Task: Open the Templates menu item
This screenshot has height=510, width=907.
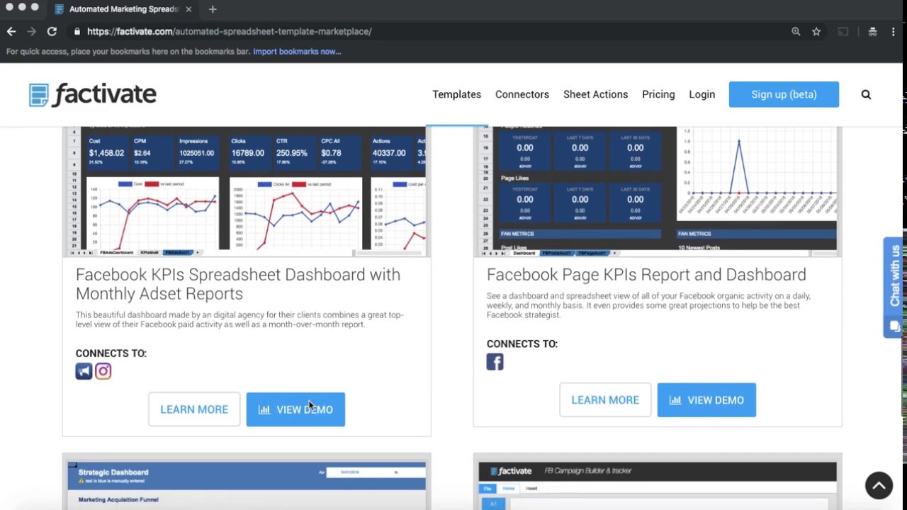Action: pos(456,94)
